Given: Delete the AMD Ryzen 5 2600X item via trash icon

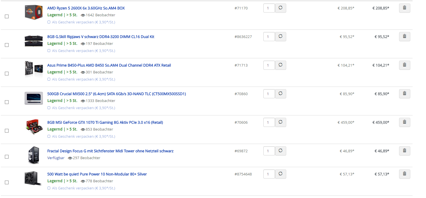Looking at the screenshot, I should (404, 8).
